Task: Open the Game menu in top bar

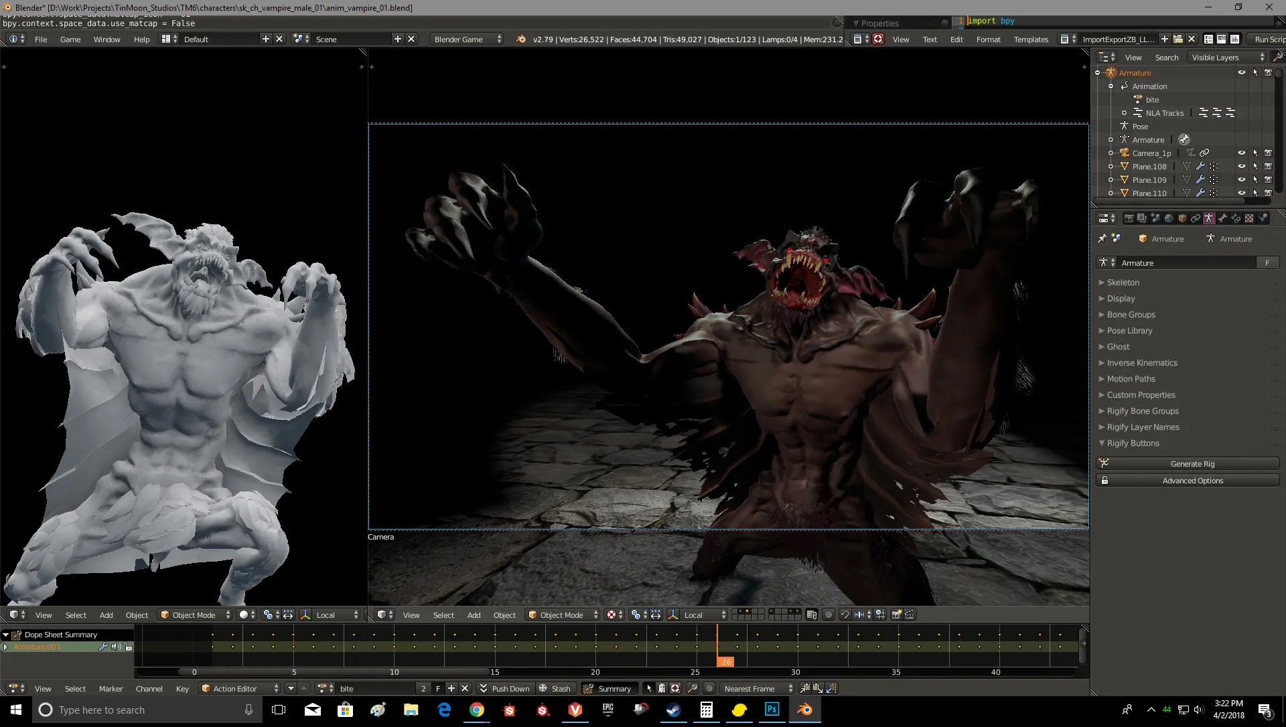Action: click(x=70, y=39)
